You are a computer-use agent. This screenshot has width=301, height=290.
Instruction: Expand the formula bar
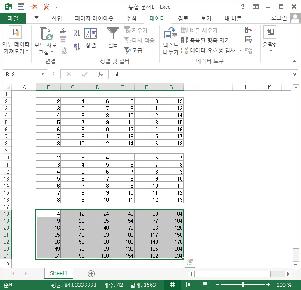point(294,74)
